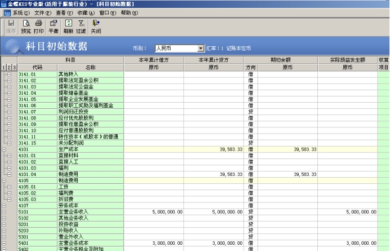Click the KIS application icon in title bar
The image size is (390, 251).
pos(3,4)
